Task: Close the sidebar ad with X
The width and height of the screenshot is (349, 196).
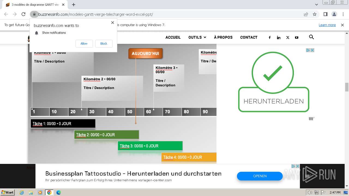Action: (x=312, y=50)
